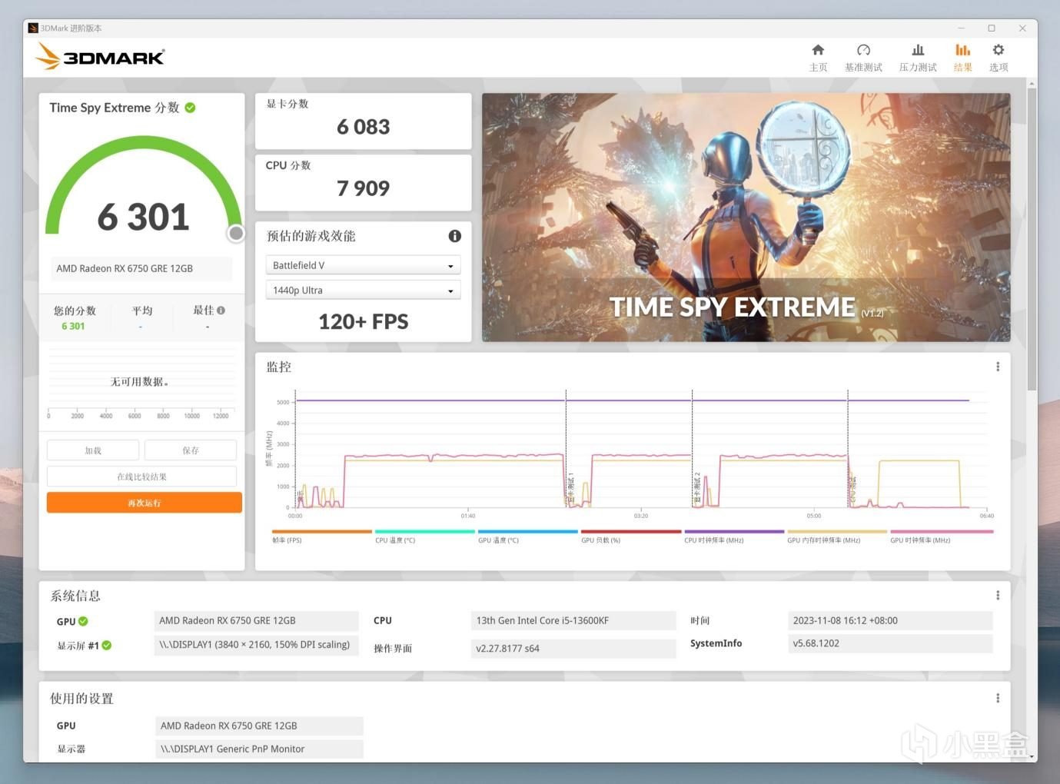Open the three-dot menu in 系统信息 panel
Screen dimensions: 1060x784
(x=998, y=595)
